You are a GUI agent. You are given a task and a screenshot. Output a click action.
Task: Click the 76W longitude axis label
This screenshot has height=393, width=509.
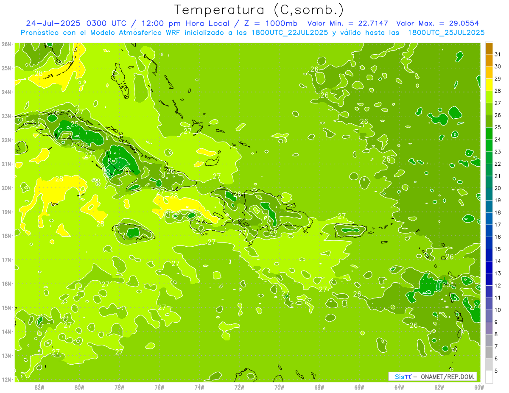159,387
